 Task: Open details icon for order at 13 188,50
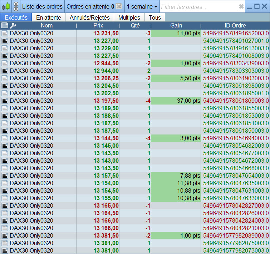coord(5,116)
